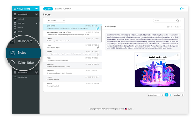Click Add New Device
Viewport: 194px width, 121px height.
pos(22,77)
